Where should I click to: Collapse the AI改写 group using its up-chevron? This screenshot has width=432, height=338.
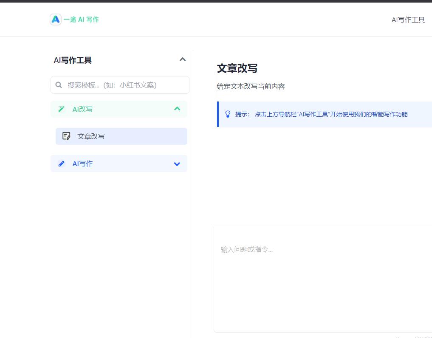[x=177, y=109]
